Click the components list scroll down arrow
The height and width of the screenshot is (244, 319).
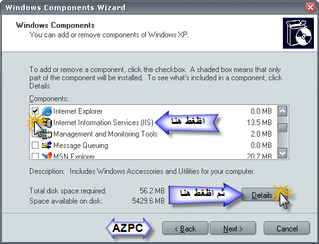point(283,153)
